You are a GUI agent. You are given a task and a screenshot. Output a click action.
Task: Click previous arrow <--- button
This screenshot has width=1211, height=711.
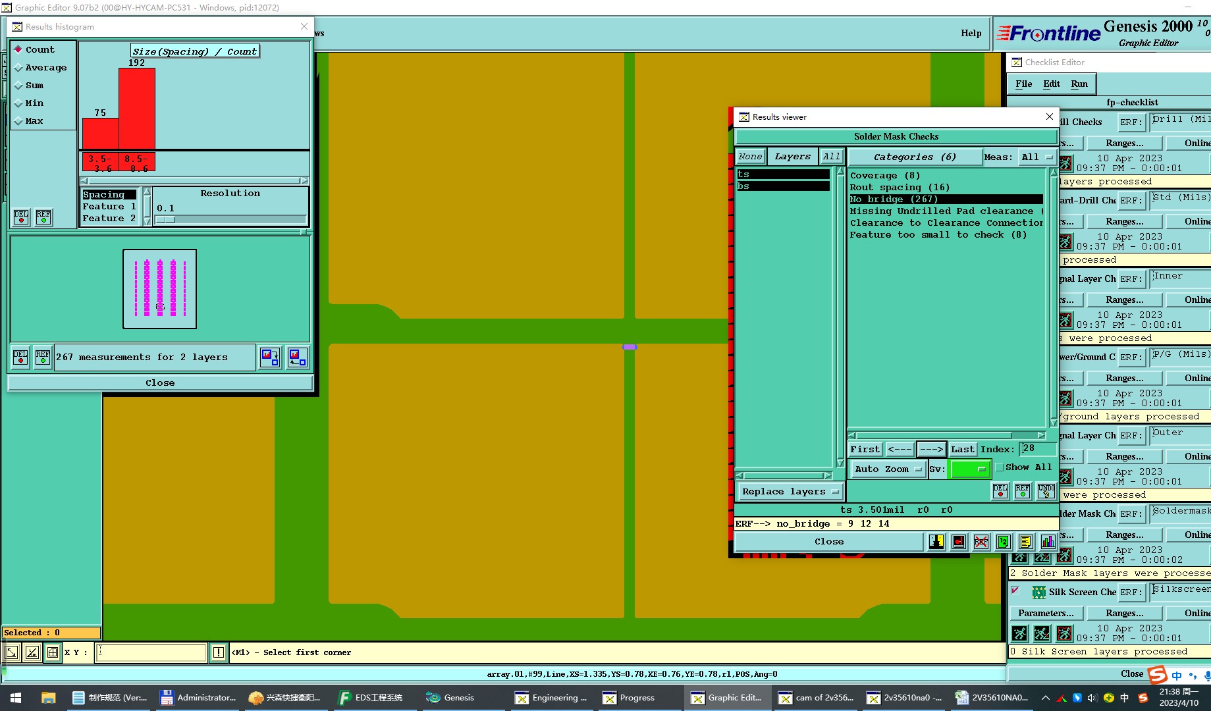click(x=900, y=449)
